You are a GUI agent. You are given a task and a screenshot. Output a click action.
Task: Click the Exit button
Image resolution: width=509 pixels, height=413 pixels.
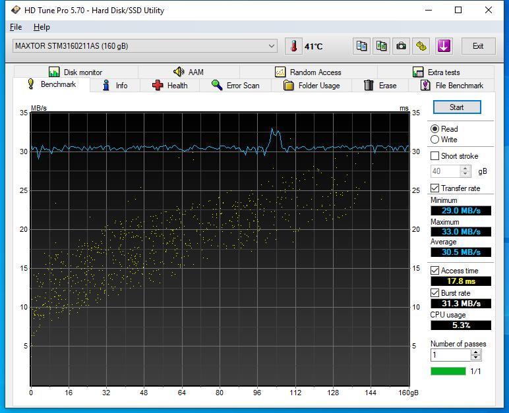pyautogui.click(x=478, y=46)
